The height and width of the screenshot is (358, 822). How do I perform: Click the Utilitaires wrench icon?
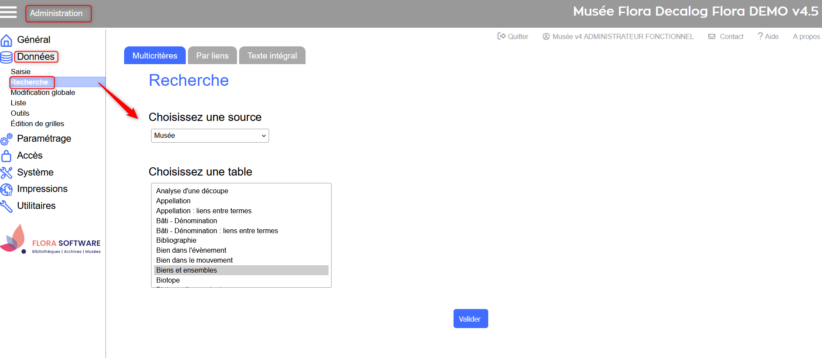coord(7,206)
